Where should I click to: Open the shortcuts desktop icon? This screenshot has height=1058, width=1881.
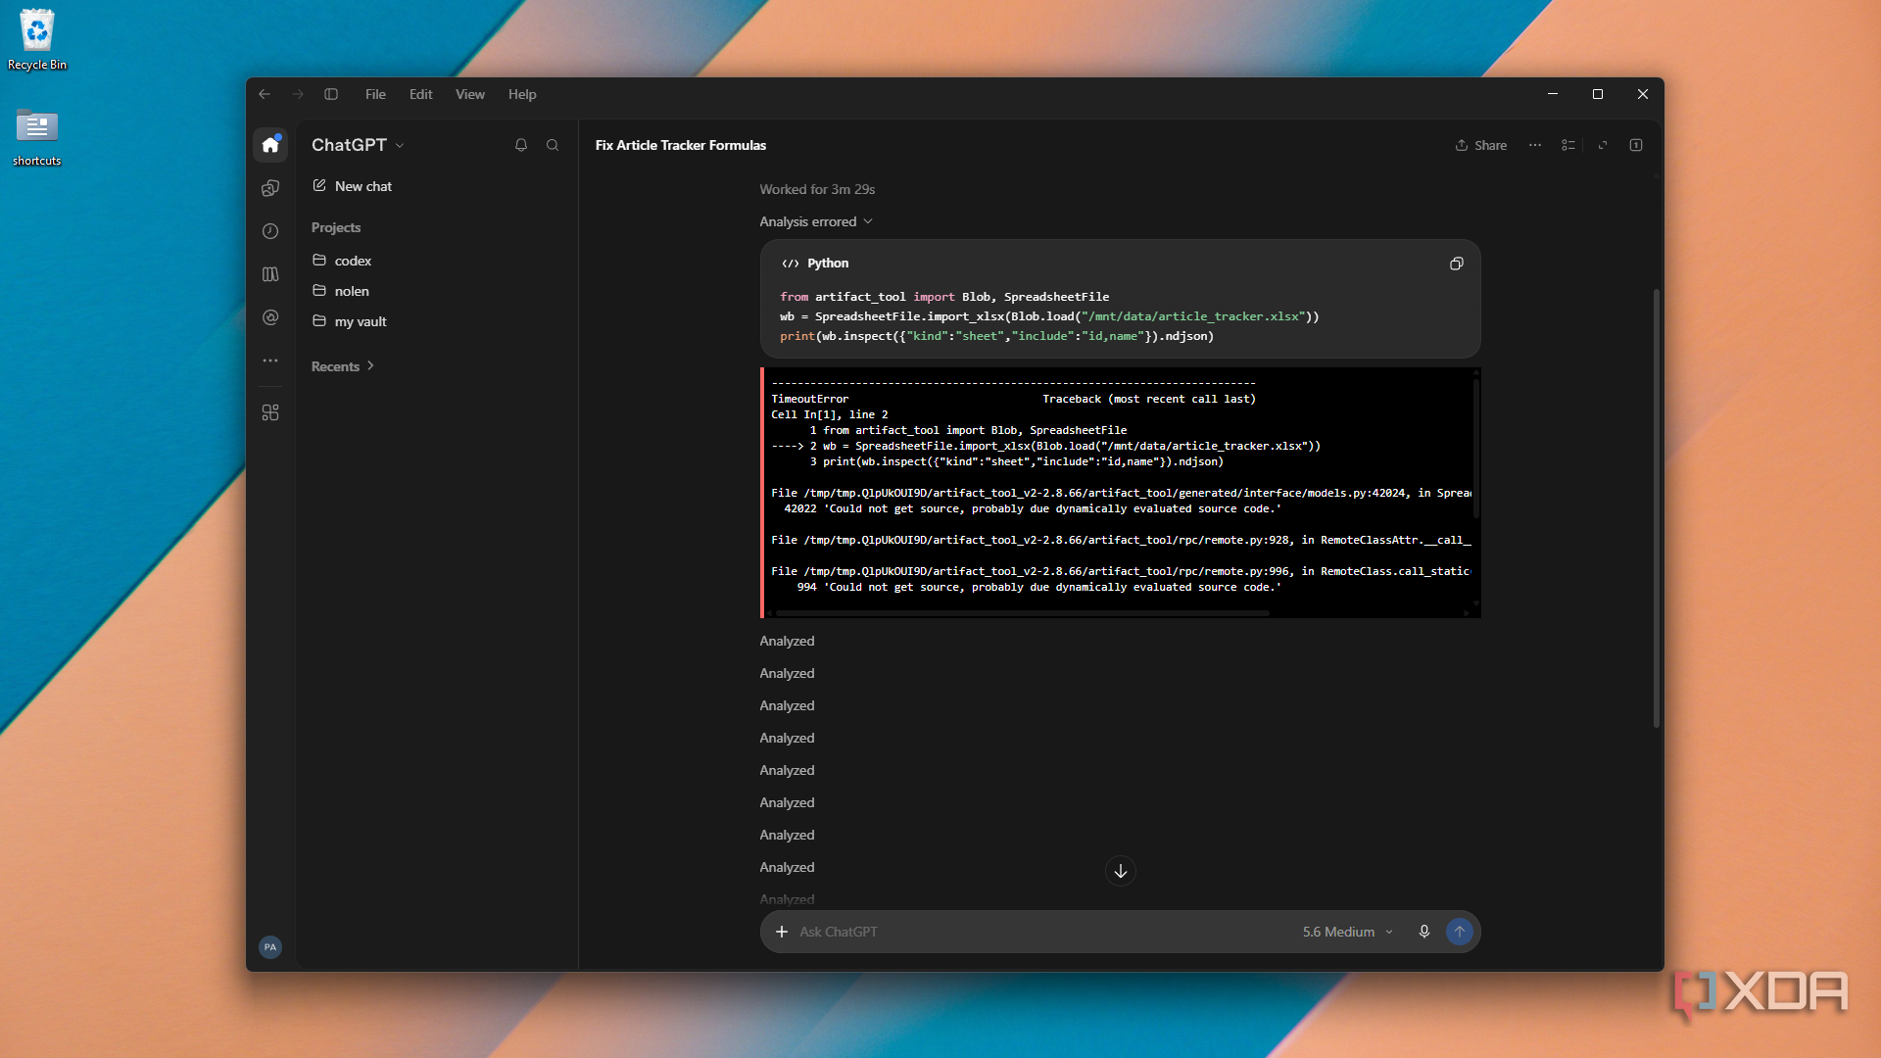[37, 136]
